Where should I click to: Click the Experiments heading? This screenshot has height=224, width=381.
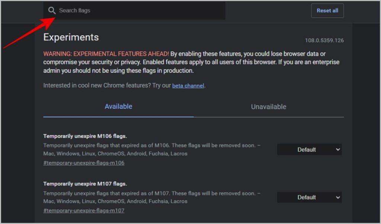coord(71,38)
